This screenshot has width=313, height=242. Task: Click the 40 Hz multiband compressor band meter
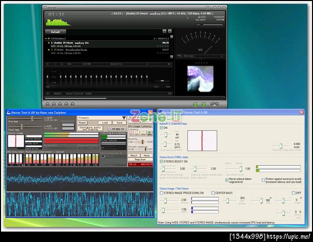29,159
